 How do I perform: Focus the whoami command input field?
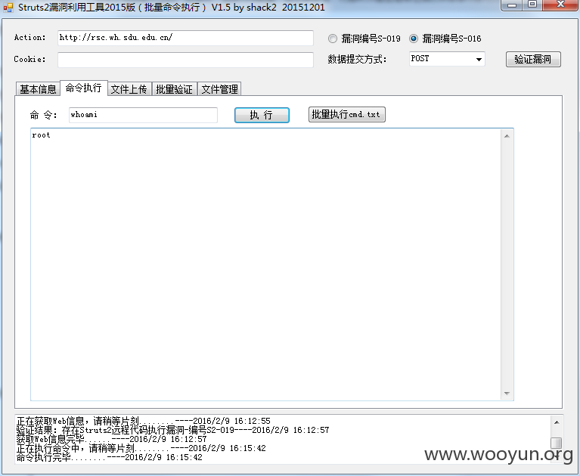143,115
